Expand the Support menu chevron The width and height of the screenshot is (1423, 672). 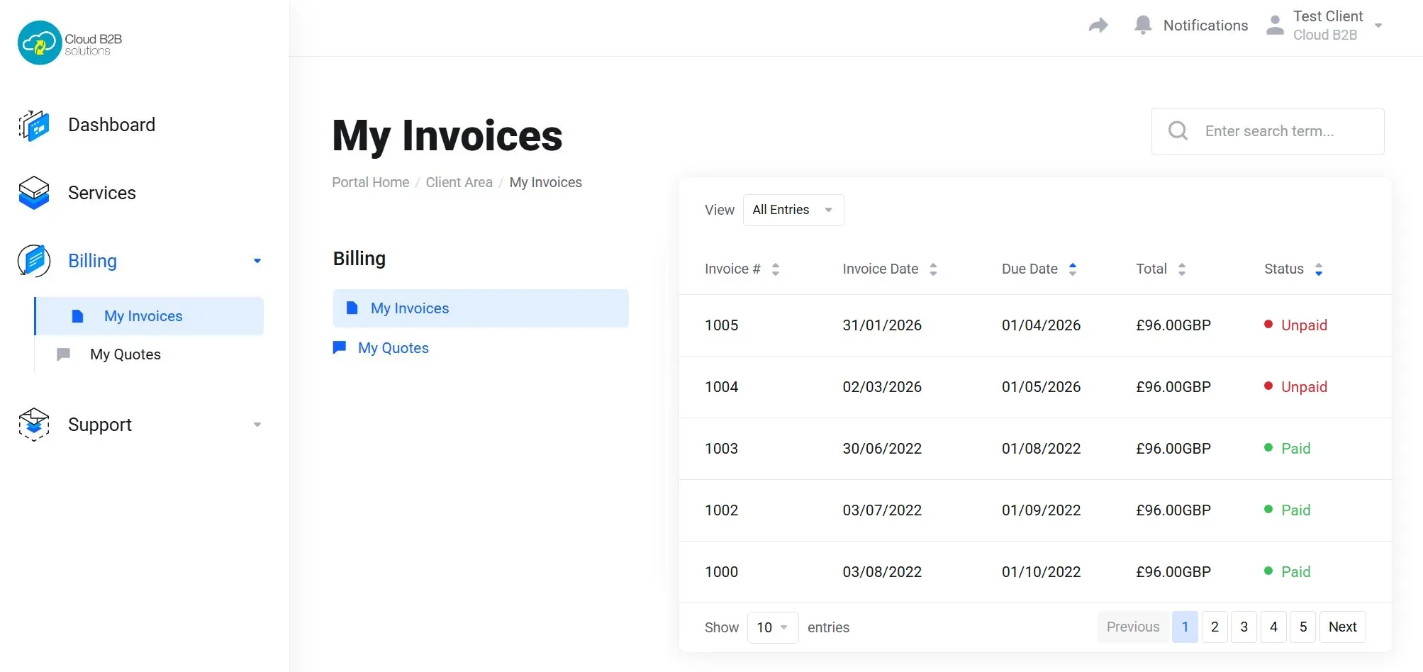257,425
